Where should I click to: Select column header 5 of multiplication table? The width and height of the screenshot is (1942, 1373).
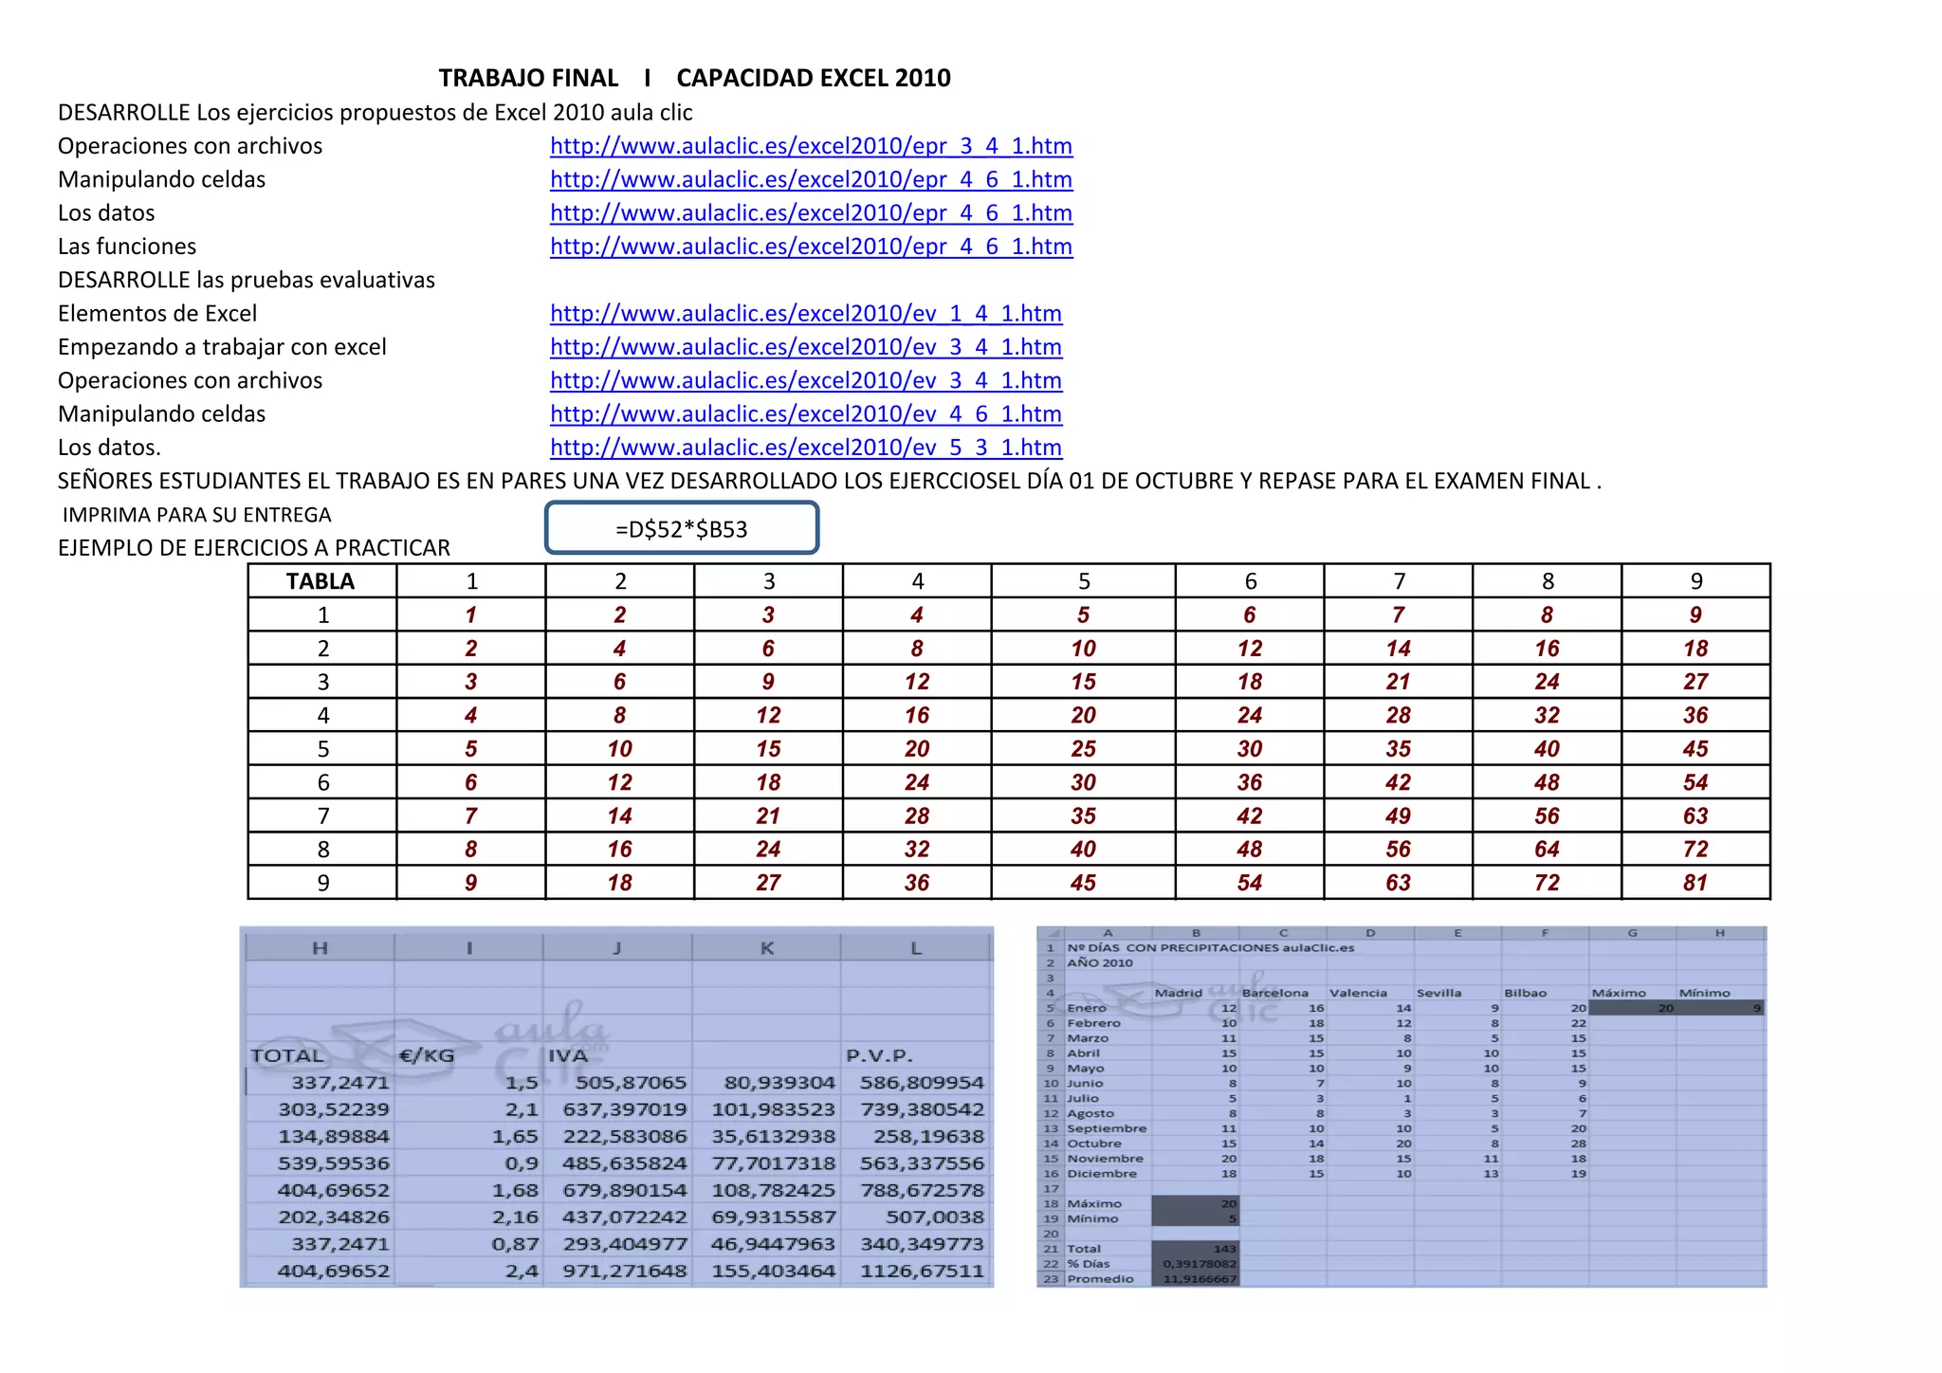coord(1083,581)
